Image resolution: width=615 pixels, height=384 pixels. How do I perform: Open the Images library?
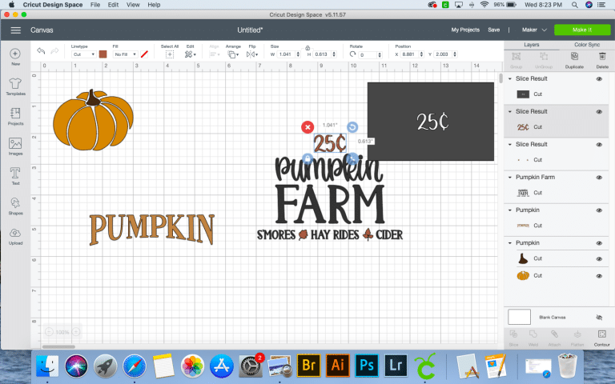pos(15,143)
